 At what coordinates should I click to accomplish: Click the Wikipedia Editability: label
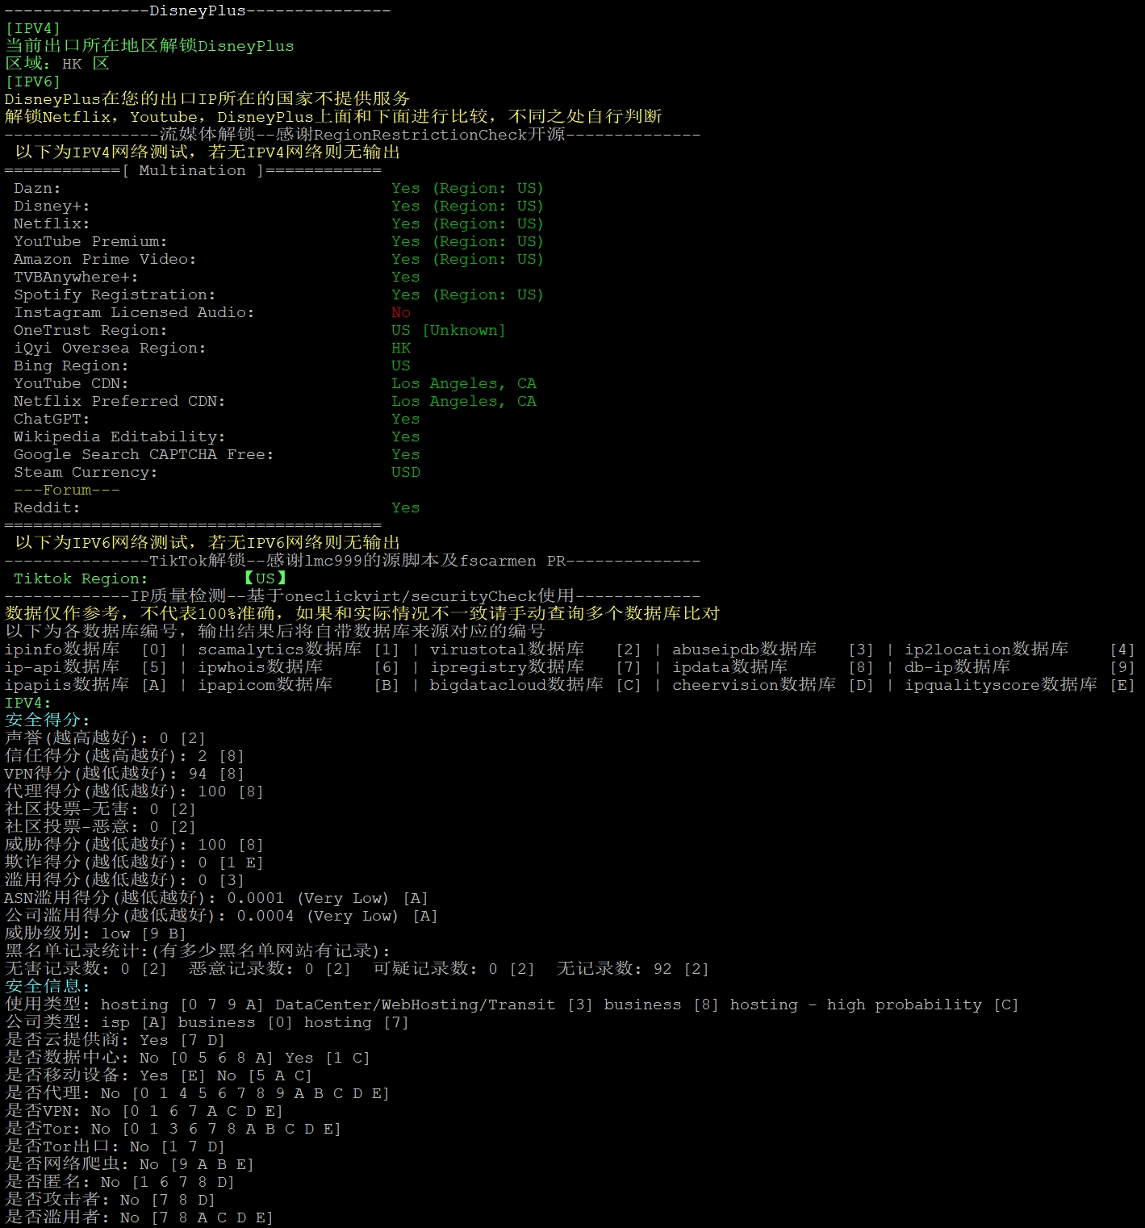[x=119, y=436]
